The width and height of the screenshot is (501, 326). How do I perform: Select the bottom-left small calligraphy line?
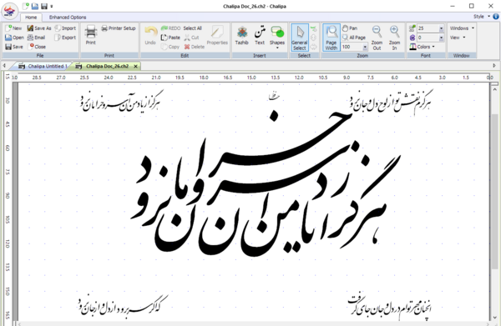(123, 306)
